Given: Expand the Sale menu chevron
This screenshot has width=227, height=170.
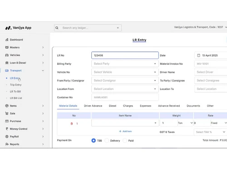Looking at the screenshot, I should click(x=43, y=113).
